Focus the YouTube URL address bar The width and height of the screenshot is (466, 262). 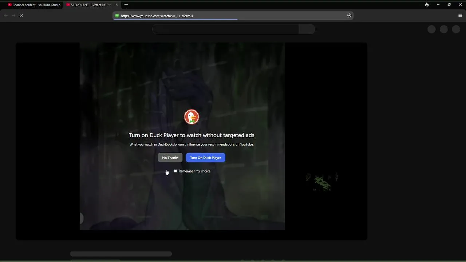pyautogui.click(x=233, y=16)
